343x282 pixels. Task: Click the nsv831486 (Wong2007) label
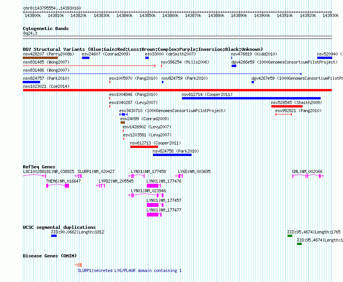point(46,70)
